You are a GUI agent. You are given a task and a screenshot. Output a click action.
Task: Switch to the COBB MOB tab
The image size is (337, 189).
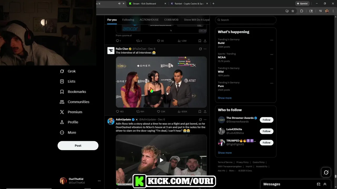(x=171, y=20)
